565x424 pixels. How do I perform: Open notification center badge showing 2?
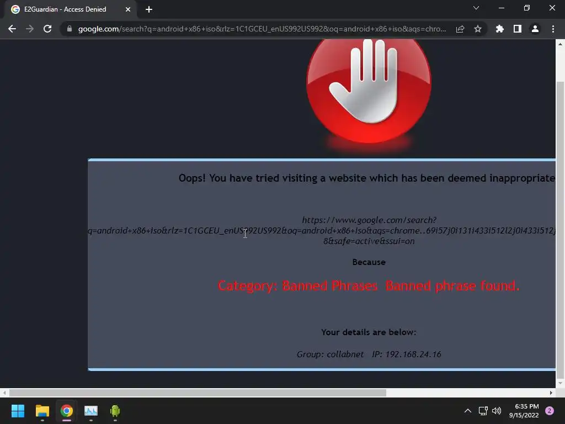[x=550, y=411]
